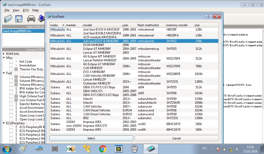
Task: Select the Subaru BRZ row
Action: [x=134, y=118]
